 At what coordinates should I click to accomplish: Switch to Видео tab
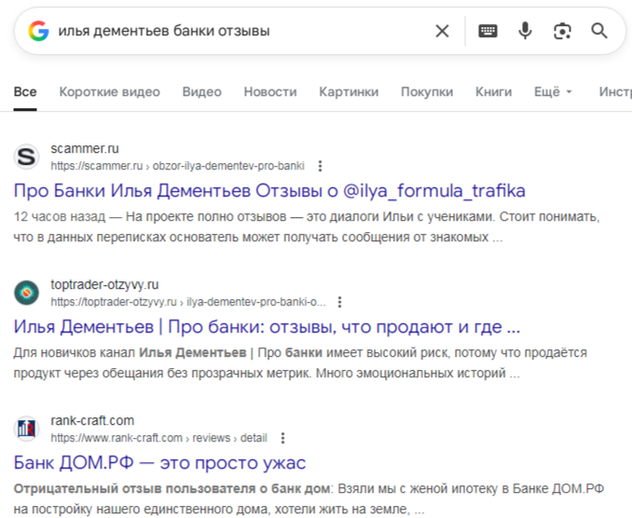pos(202,92)
